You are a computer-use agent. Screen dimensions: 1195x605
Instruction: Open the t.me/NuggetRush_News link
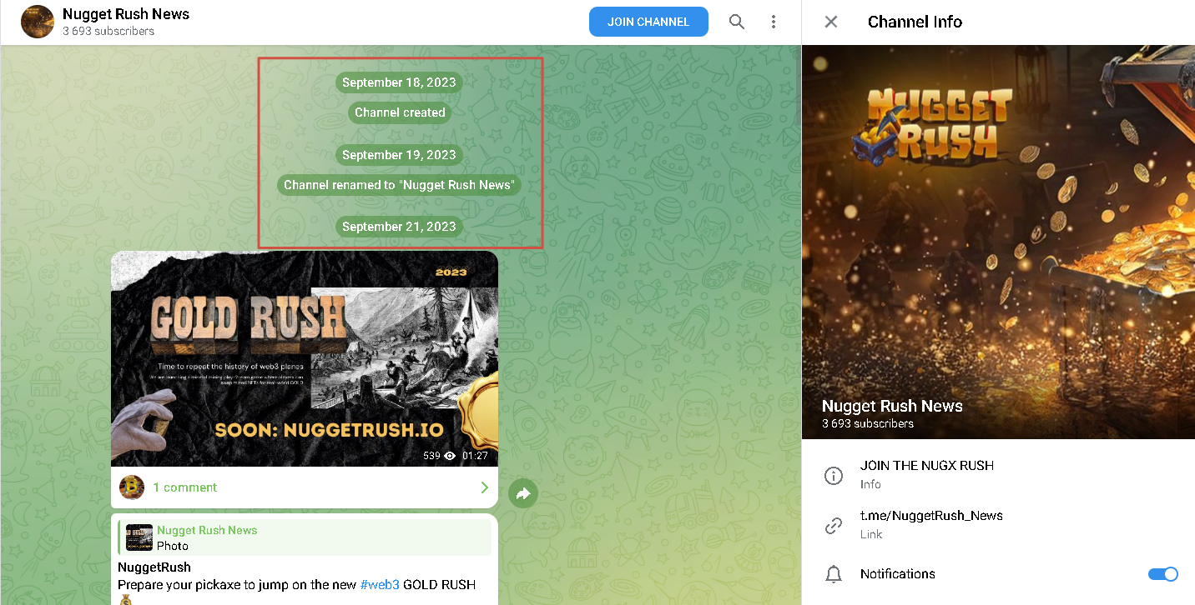click(x=931, y=516)
